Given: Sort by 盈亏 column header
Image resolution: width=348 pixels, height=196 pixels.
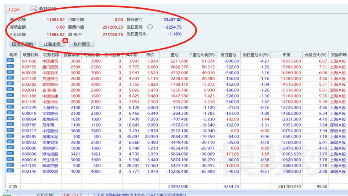Looking at the screenshot, I should coord(174,55).
